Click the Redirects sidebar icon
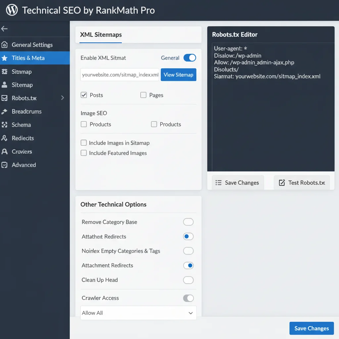 5,138
